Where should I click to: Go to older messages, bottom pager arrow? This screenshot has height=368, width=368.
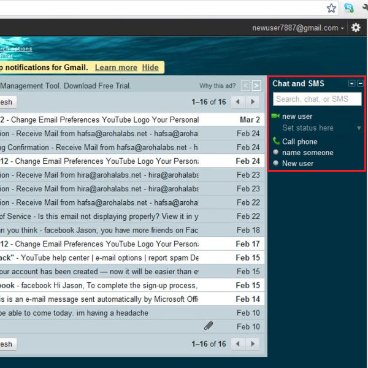(x=253, y=344)
